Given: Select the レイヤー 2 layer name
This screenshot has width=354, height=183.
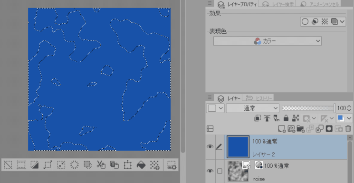Looking at the screenshot, I should pos(263,154).
